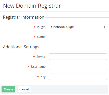Click the Plugin dropdown arrow

coord(104,27)
